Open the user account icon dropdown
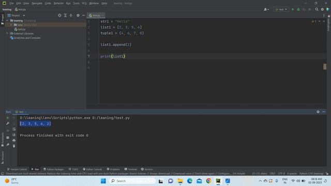Image resolution: width=331 pixels, height=186 pixels. (266, 9)
